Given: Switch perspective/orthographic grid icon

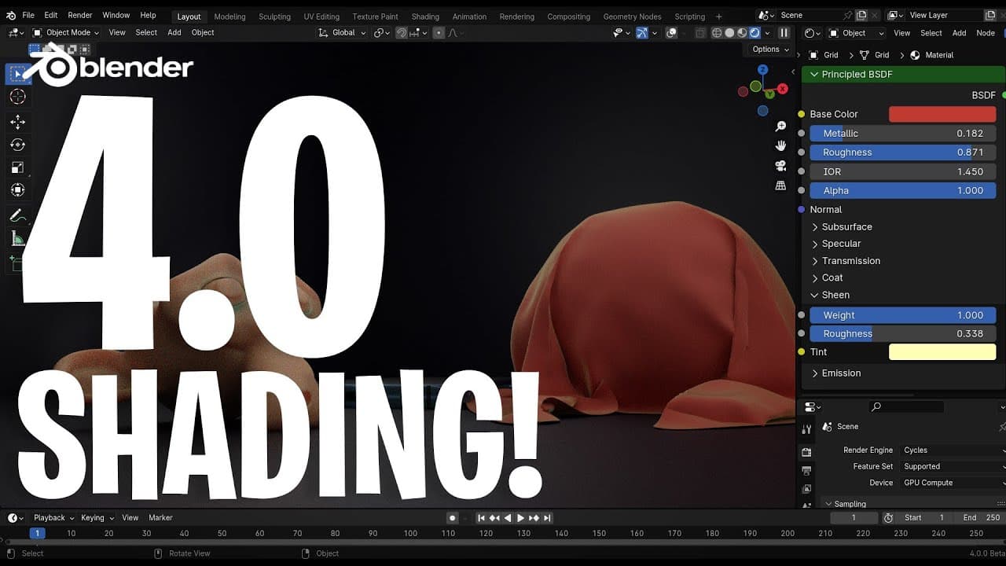Looking at the screenshot, I should (x=780, y=186).
